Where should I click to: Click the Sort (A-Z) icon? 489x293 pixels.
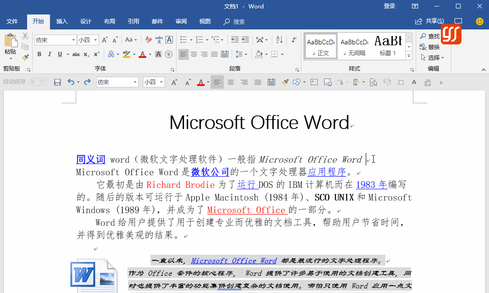point(279,40)
